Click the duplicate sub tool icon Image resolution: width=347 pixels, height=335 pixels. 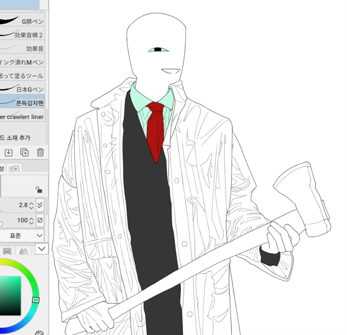[24, 153]
